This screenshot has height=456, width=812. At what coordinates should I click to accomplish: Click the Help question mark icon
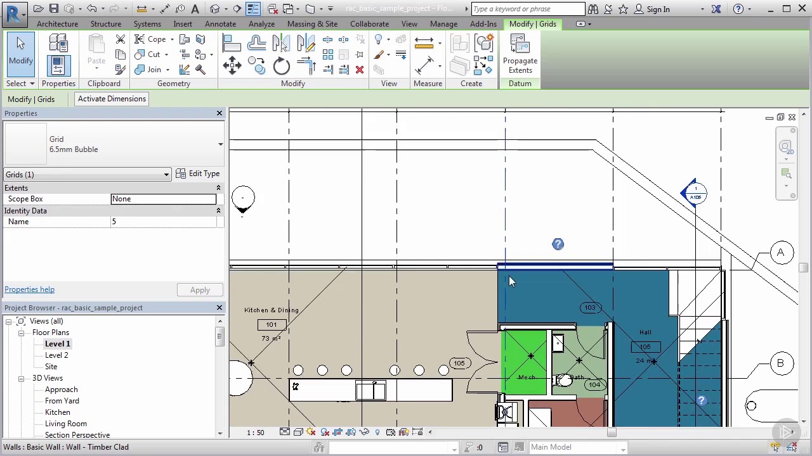point(738,9)
